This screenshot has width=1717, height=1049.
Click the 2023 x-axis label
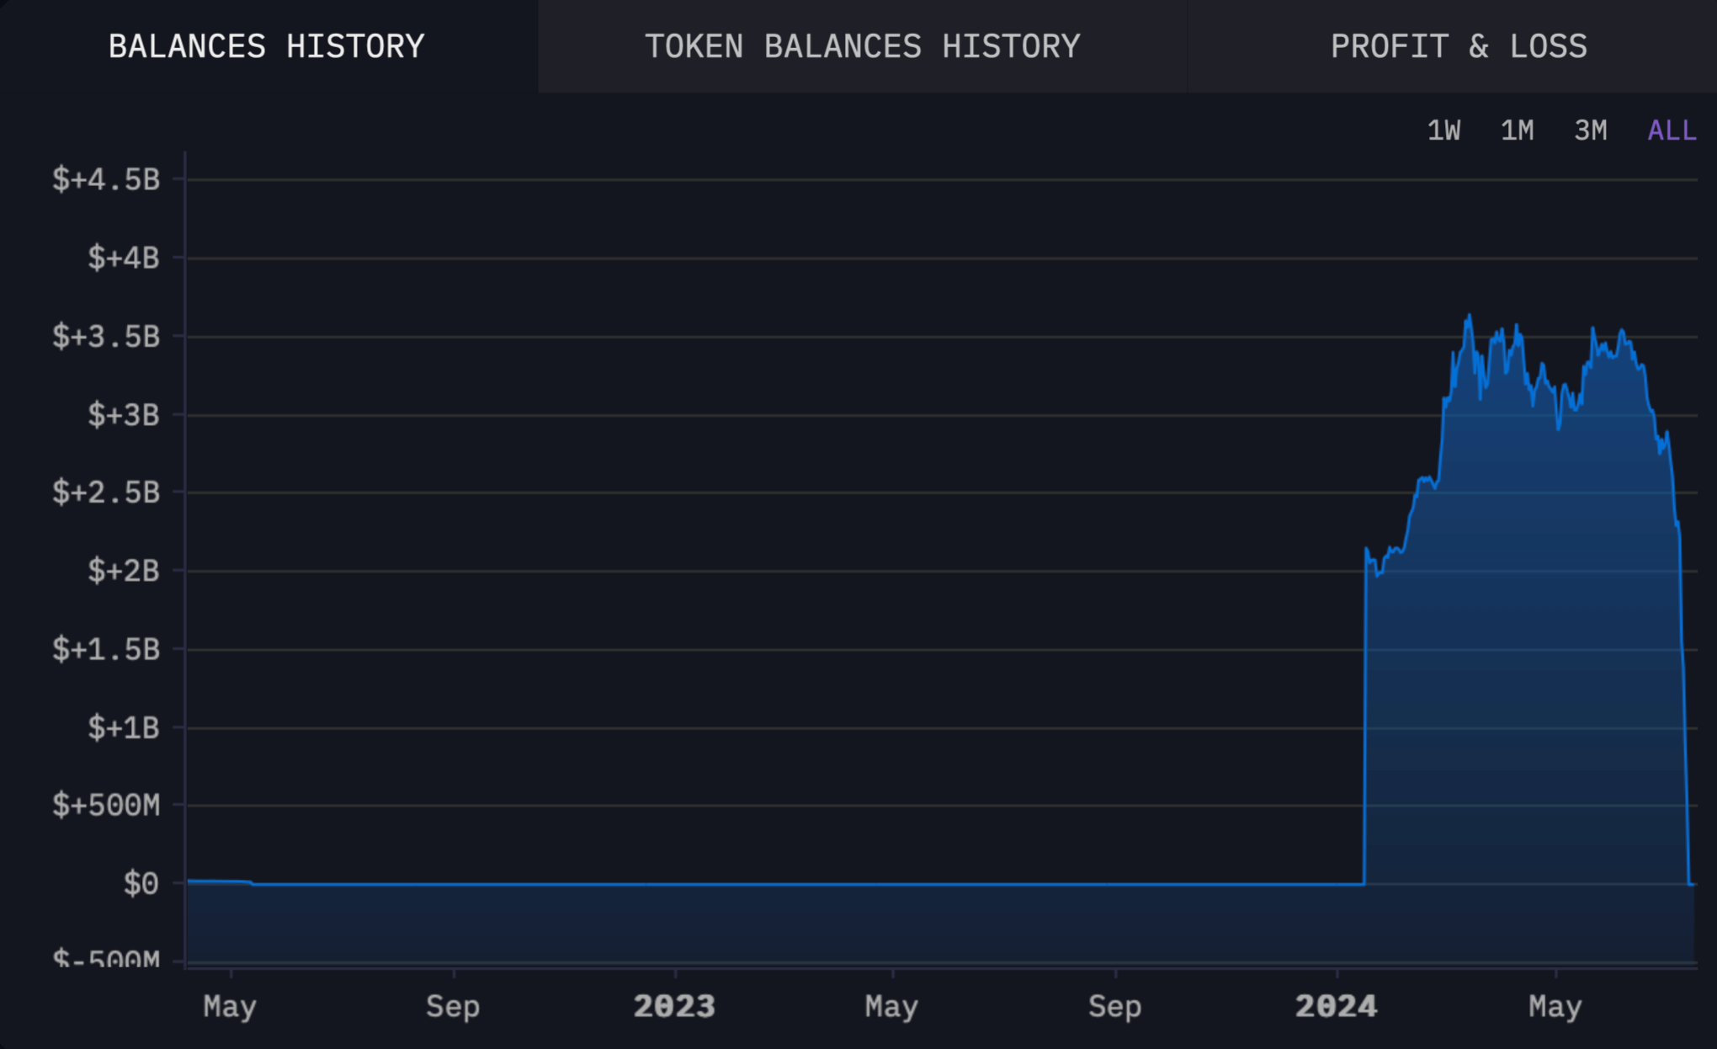(674, 1006)
